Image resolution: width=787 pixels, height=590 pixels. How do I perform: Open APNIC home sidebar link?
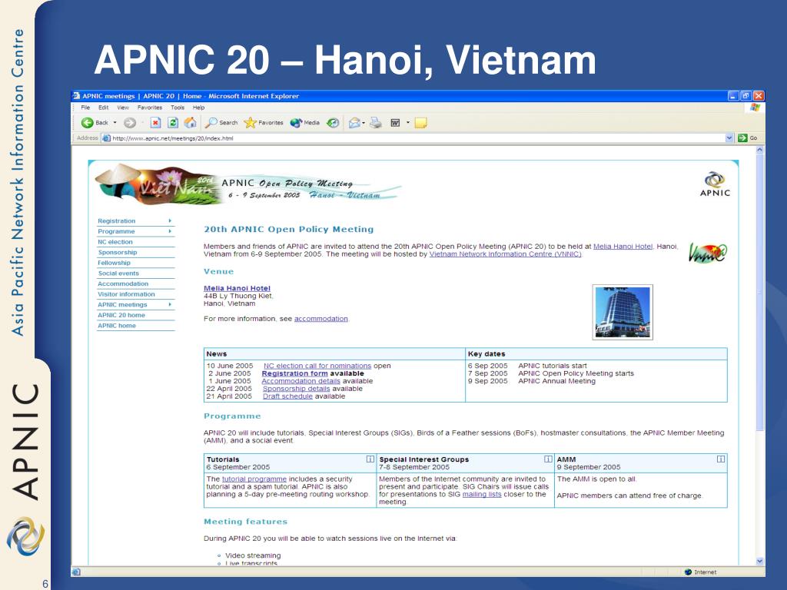117,326
